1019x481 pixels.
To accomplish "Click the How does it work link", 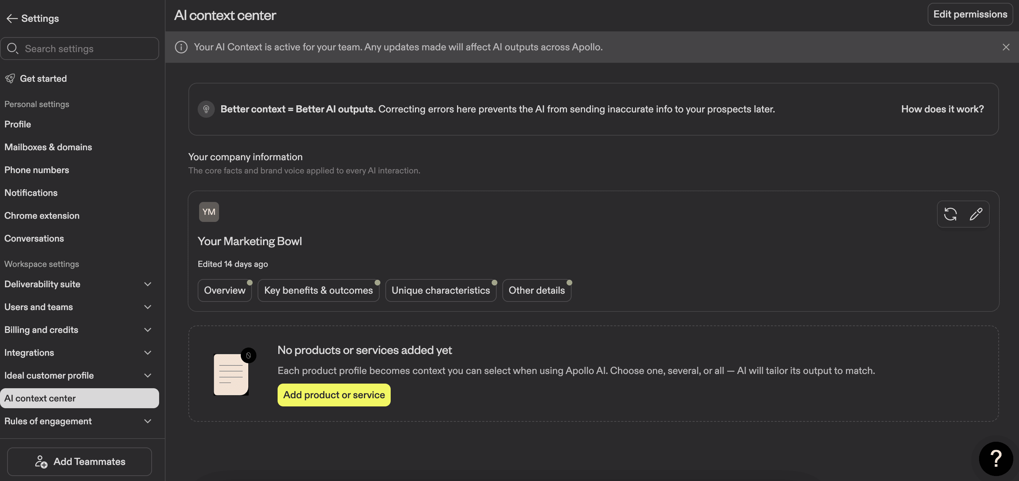I will tap(942, 109).
